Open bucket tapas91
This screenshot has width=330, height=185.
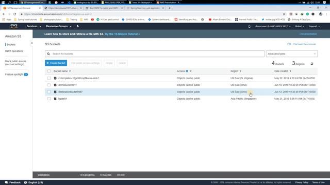(x=62, y=99)
